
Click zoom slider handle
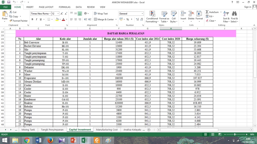235,134
